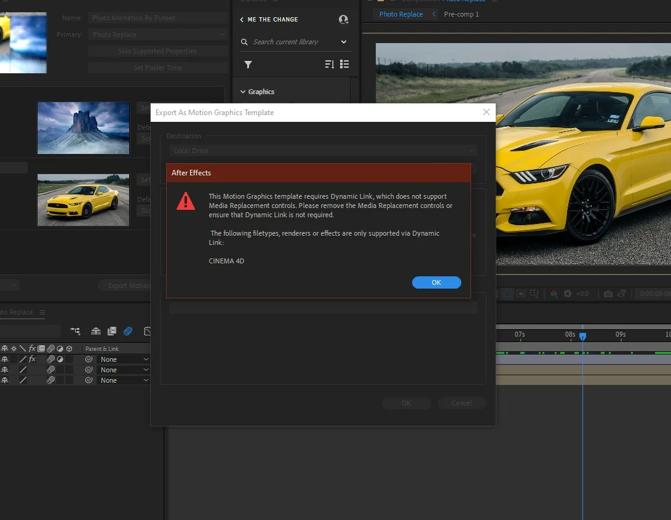Confirm the After Effects warning with OK
This screenshot has height=520, width=671.
[x=437, y=282]
